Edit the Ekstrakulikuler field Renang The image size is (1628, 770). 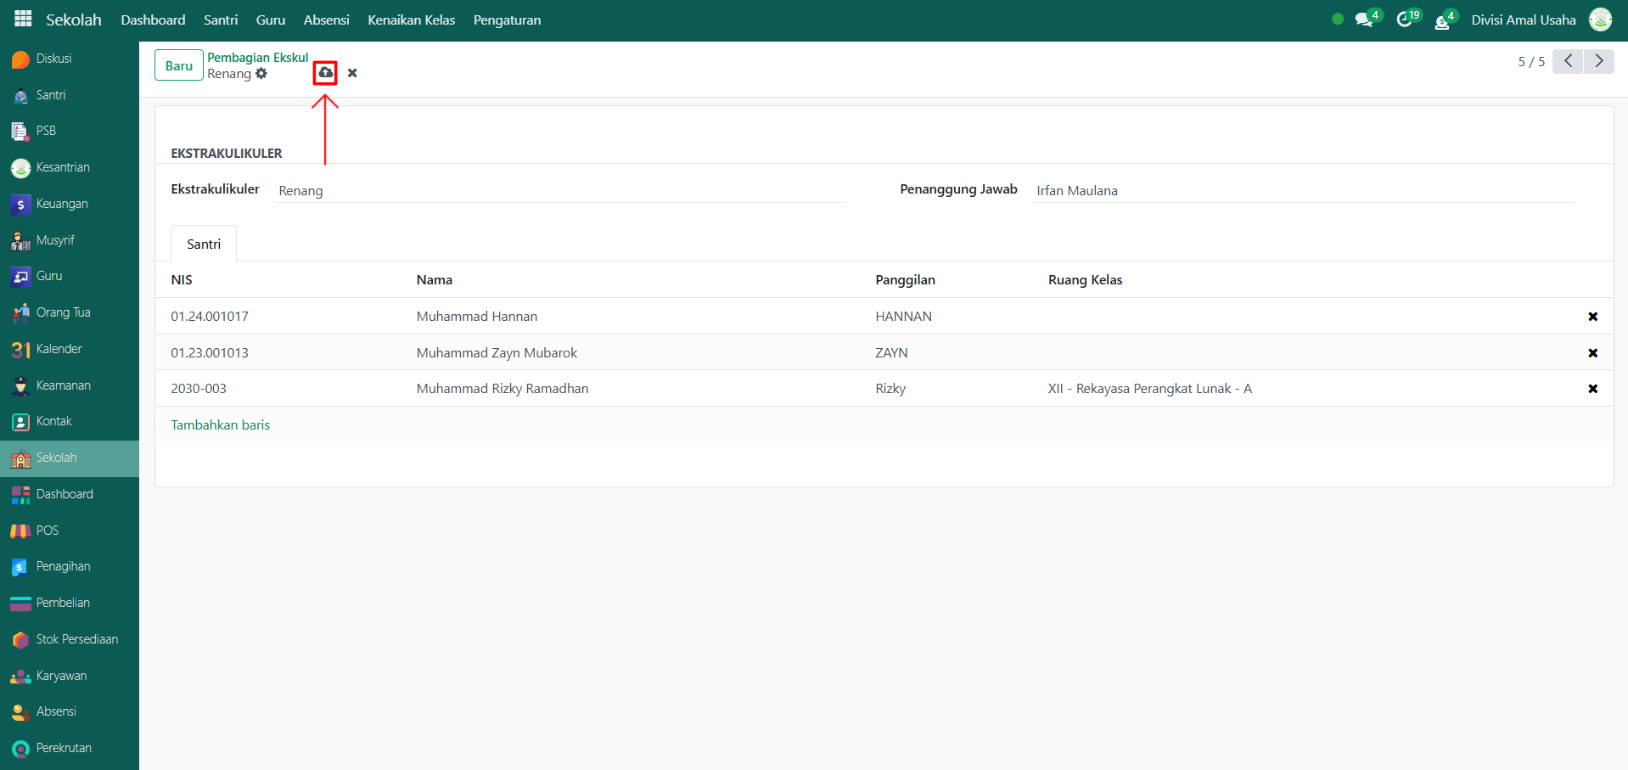(560, 191)
